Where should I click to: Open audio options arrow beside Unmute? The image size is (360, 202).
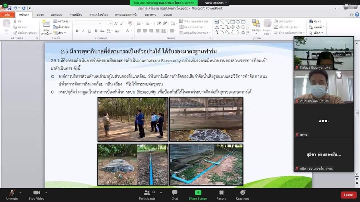click(20, 192)
